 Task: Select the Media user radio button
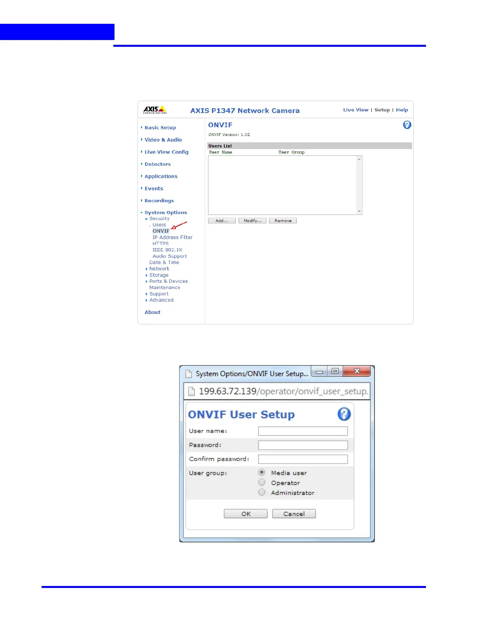(x=262, y=473)
